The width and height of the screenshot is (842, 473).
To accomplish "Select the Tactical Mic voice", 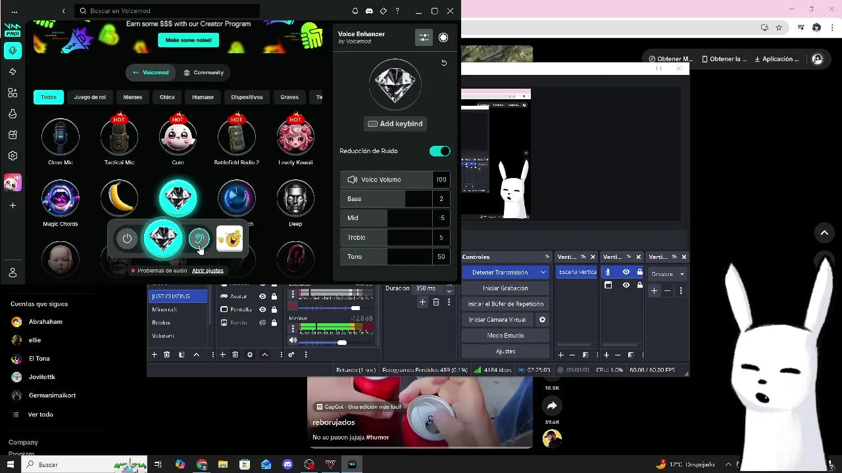I will [x=119, y=137].
